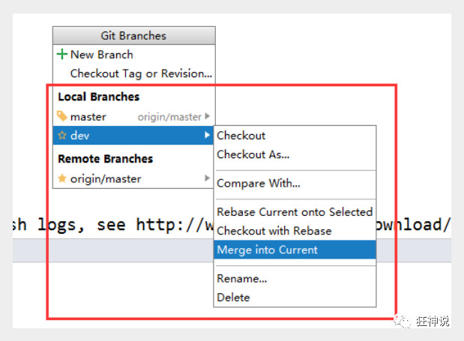Screen dimensions: 464x341
Task: Click the gray origin/master tracking label
Action: [x=169, y=117]
